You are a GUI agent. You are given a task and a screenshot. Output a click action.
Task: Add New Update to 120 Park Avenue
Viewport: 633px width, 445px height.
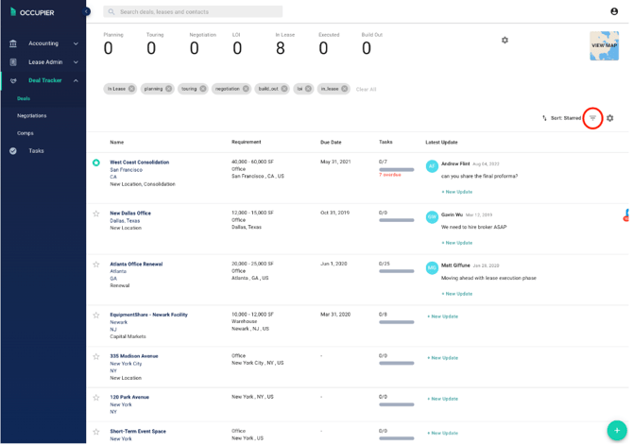(x=443, y=399)
